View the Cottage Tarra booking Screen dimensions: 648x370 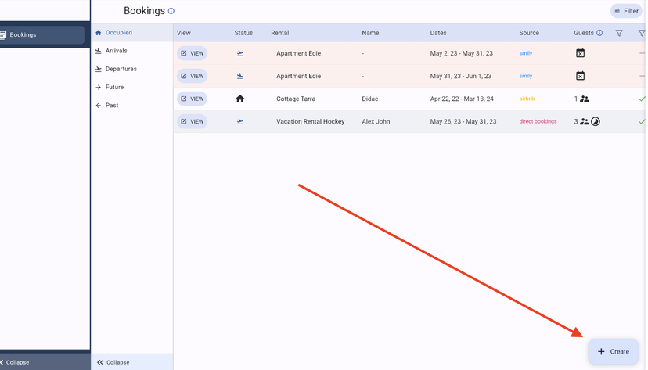pyautogui.click(x=192, y=99)
